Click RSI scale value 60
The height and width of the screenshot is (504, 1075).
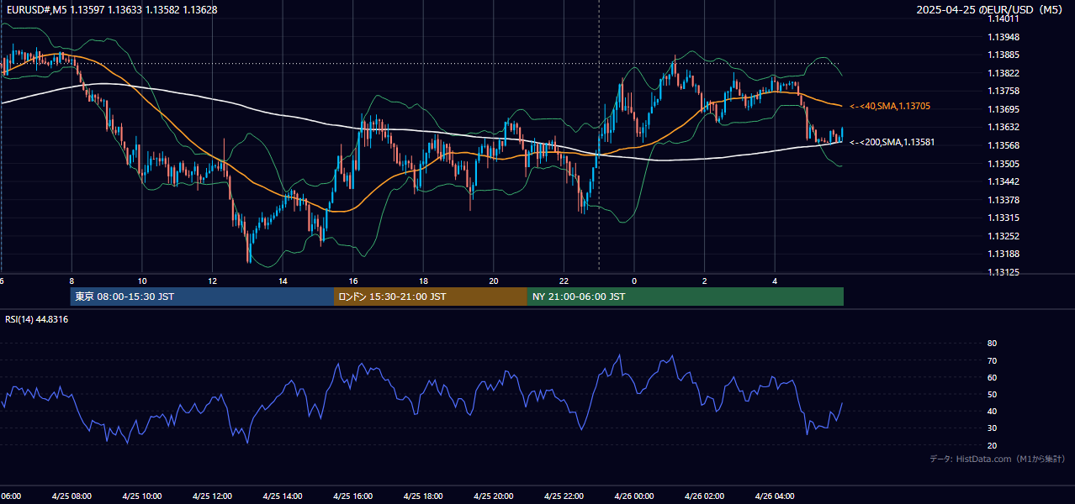point(992,377)
